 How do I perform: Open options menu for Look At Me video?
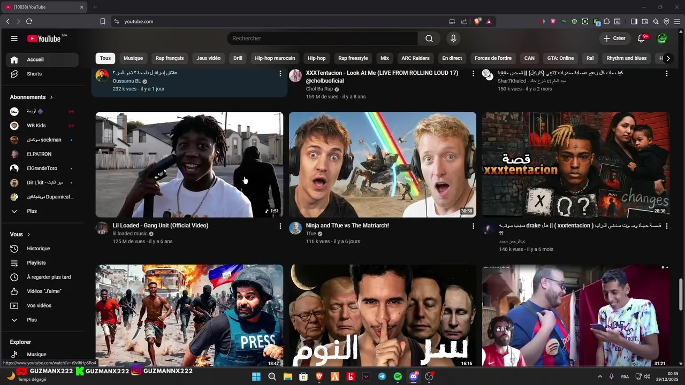(473, 74)
